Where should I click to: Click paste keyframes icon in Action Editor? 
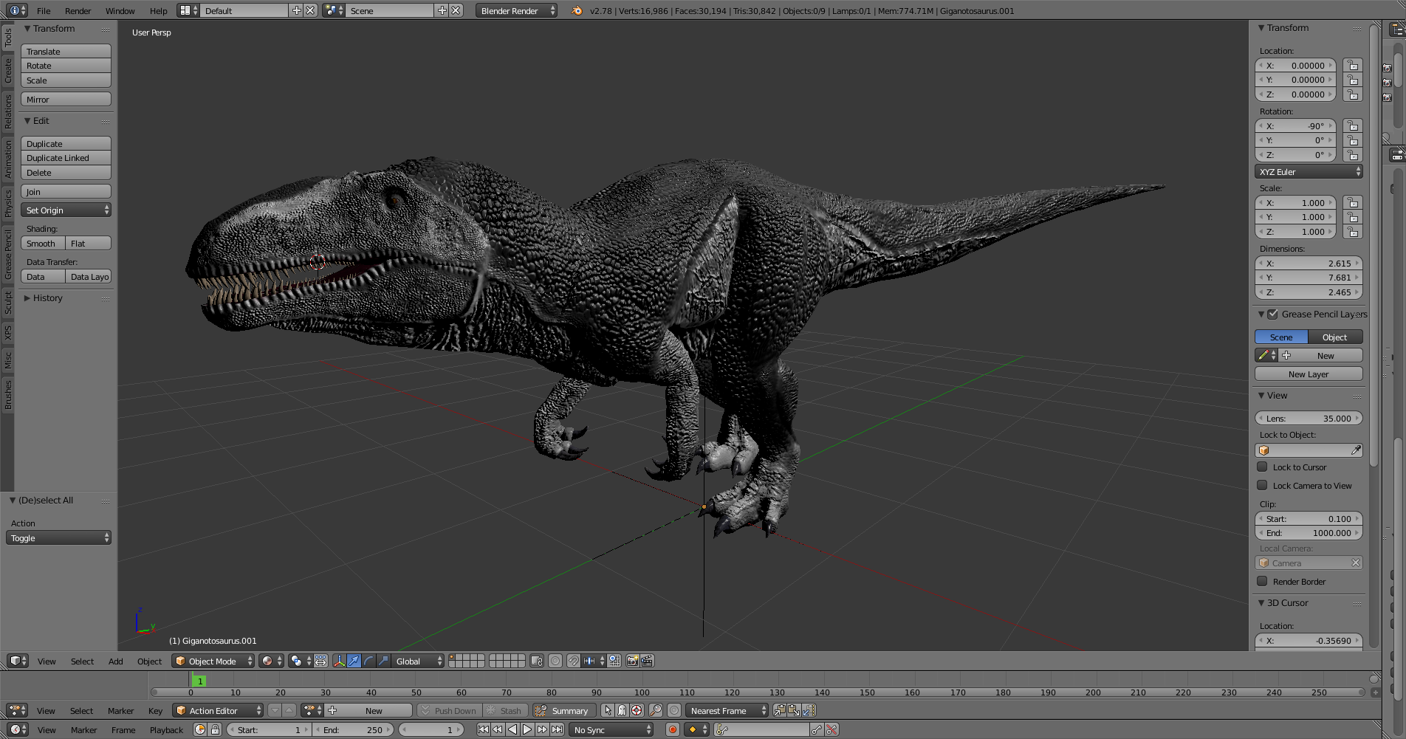[x=794, y=710]
